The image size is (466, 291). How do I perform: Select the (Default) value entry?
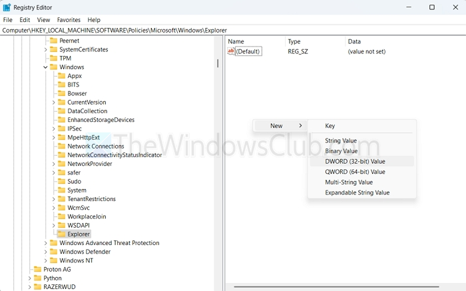248,51
